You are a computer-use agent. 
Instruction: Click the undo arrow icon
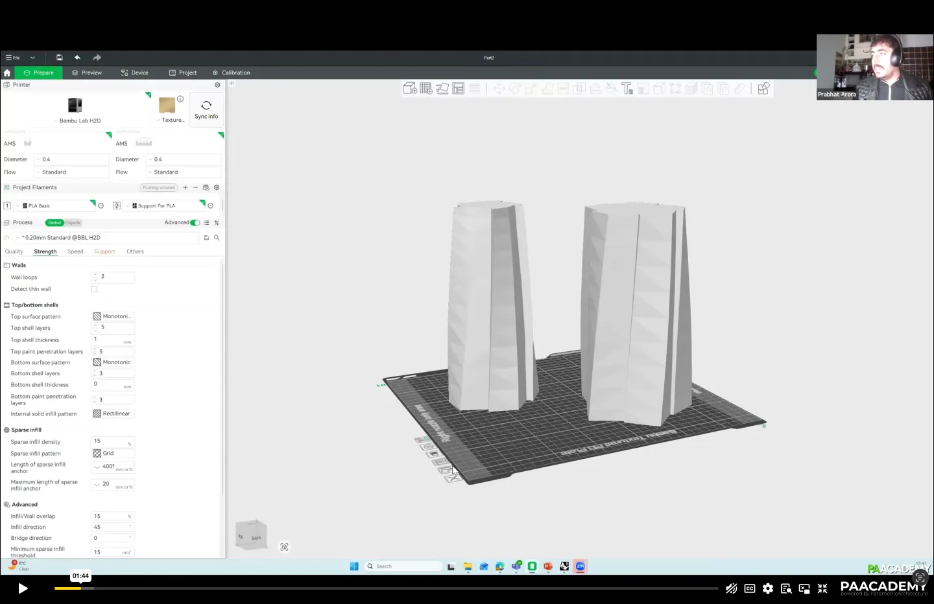point(77,58)
